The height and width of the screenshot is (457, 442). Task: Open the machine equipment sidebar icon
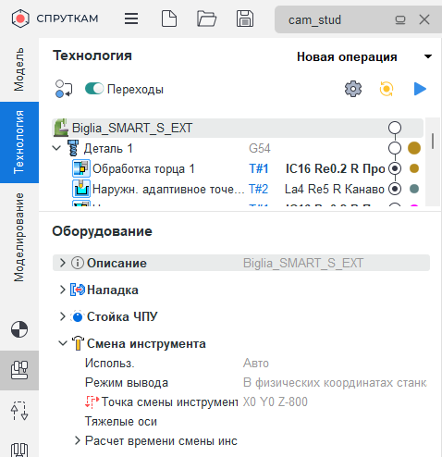click(19, 370)
